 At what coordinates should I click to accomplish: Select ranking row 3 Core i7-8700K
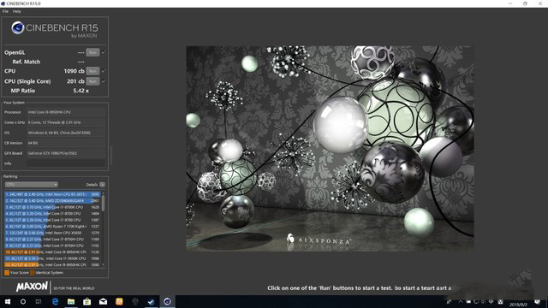(x=52, y=207)
